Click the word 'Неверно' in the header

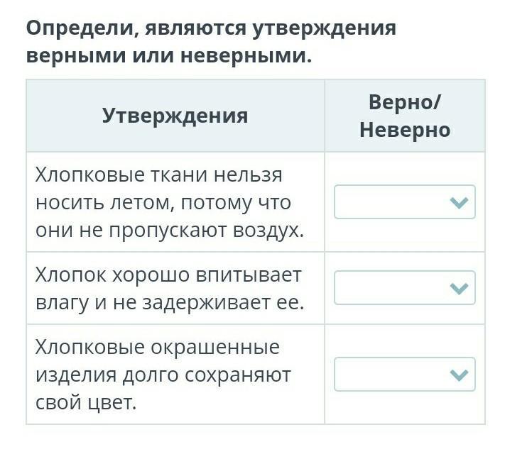[x=405, y=130]
